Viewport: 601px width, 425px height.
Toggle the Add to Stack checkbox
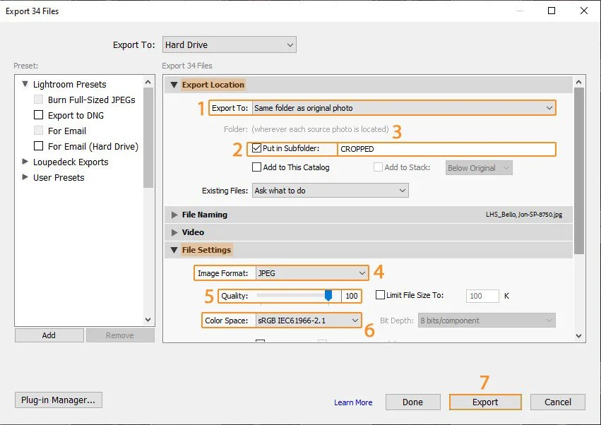378,167
